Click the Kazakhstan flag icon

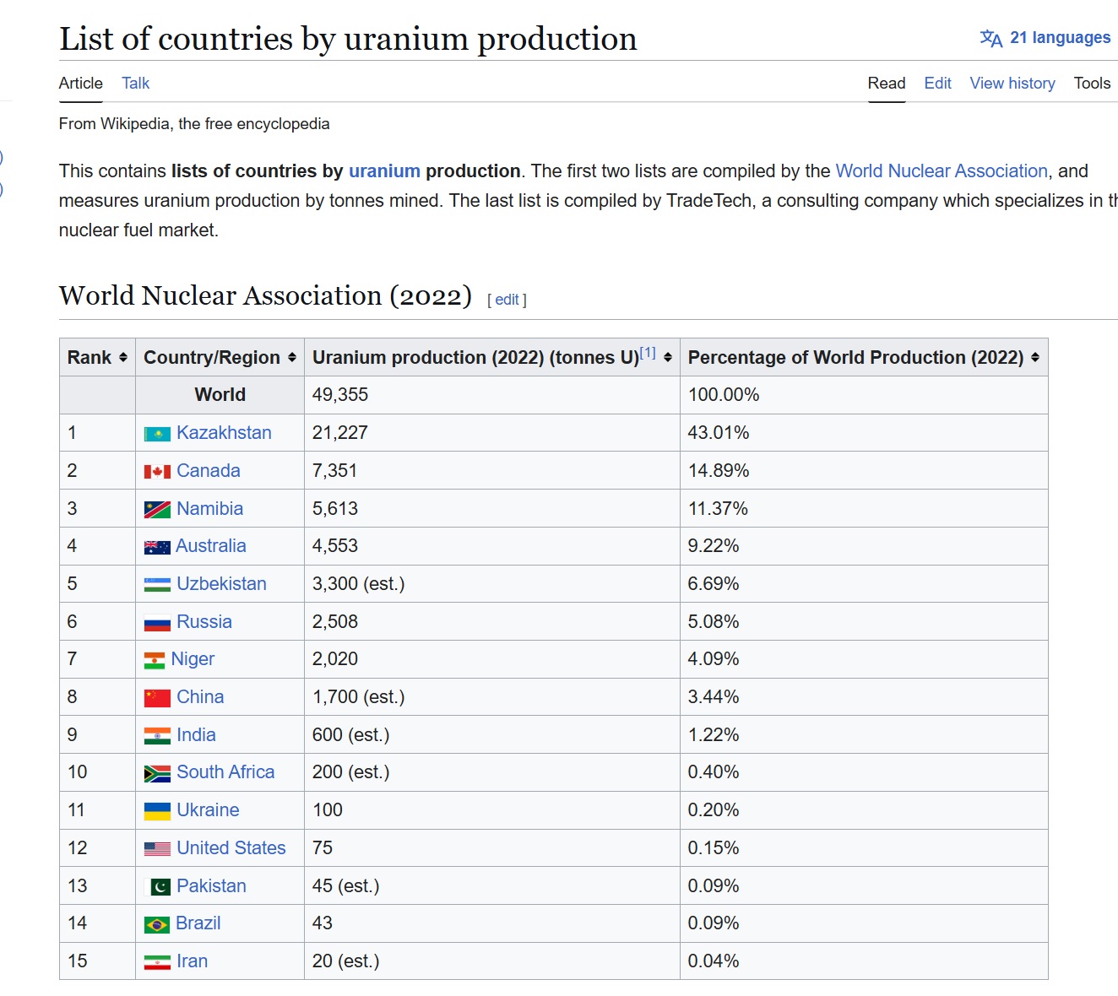157,434
